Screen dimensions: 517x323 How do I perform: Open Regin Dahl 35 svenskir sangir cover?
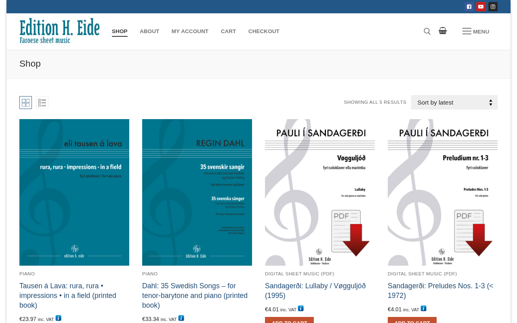(197, 192)
